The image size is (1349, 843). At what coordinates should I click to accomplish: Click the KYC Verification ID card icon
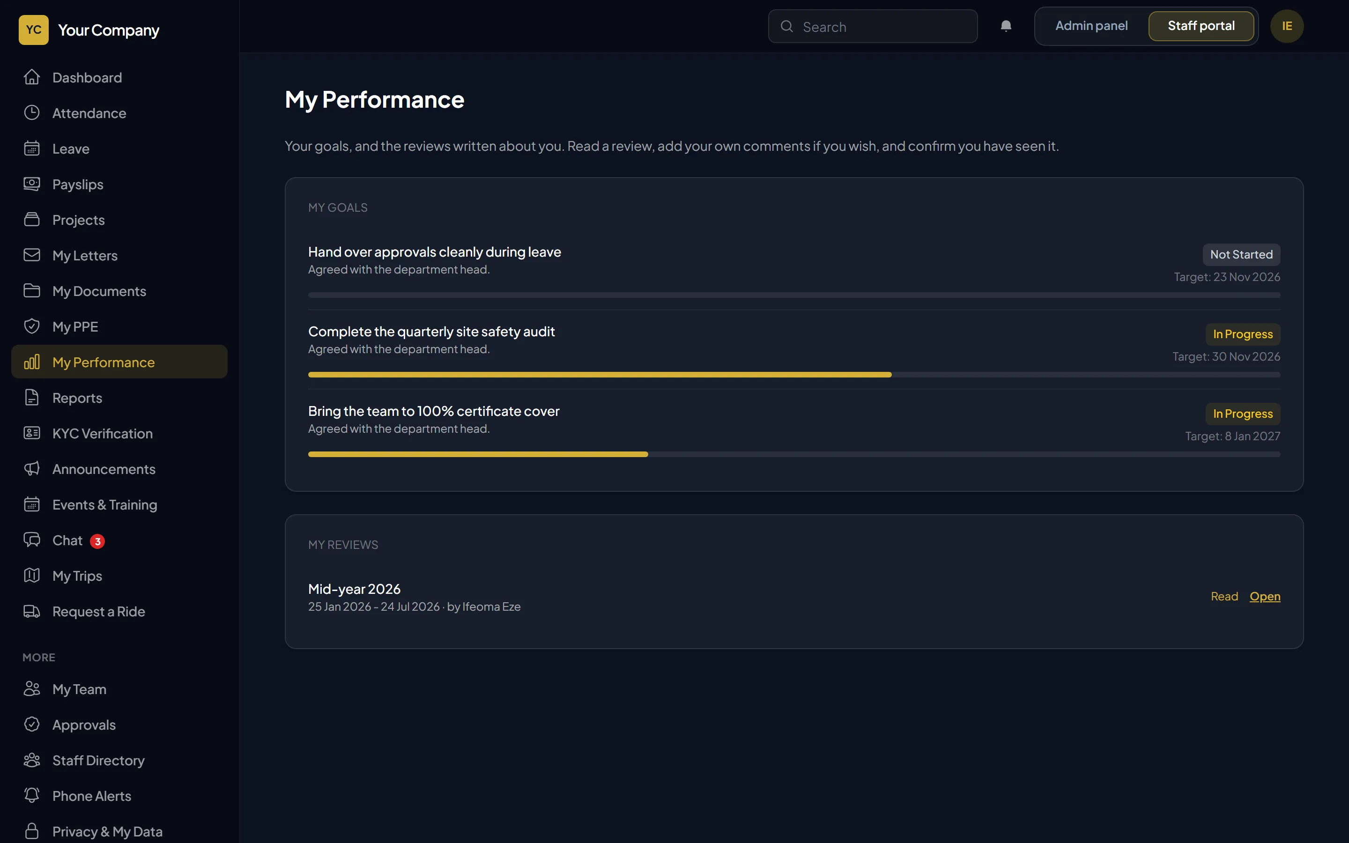tap(32, 433)
